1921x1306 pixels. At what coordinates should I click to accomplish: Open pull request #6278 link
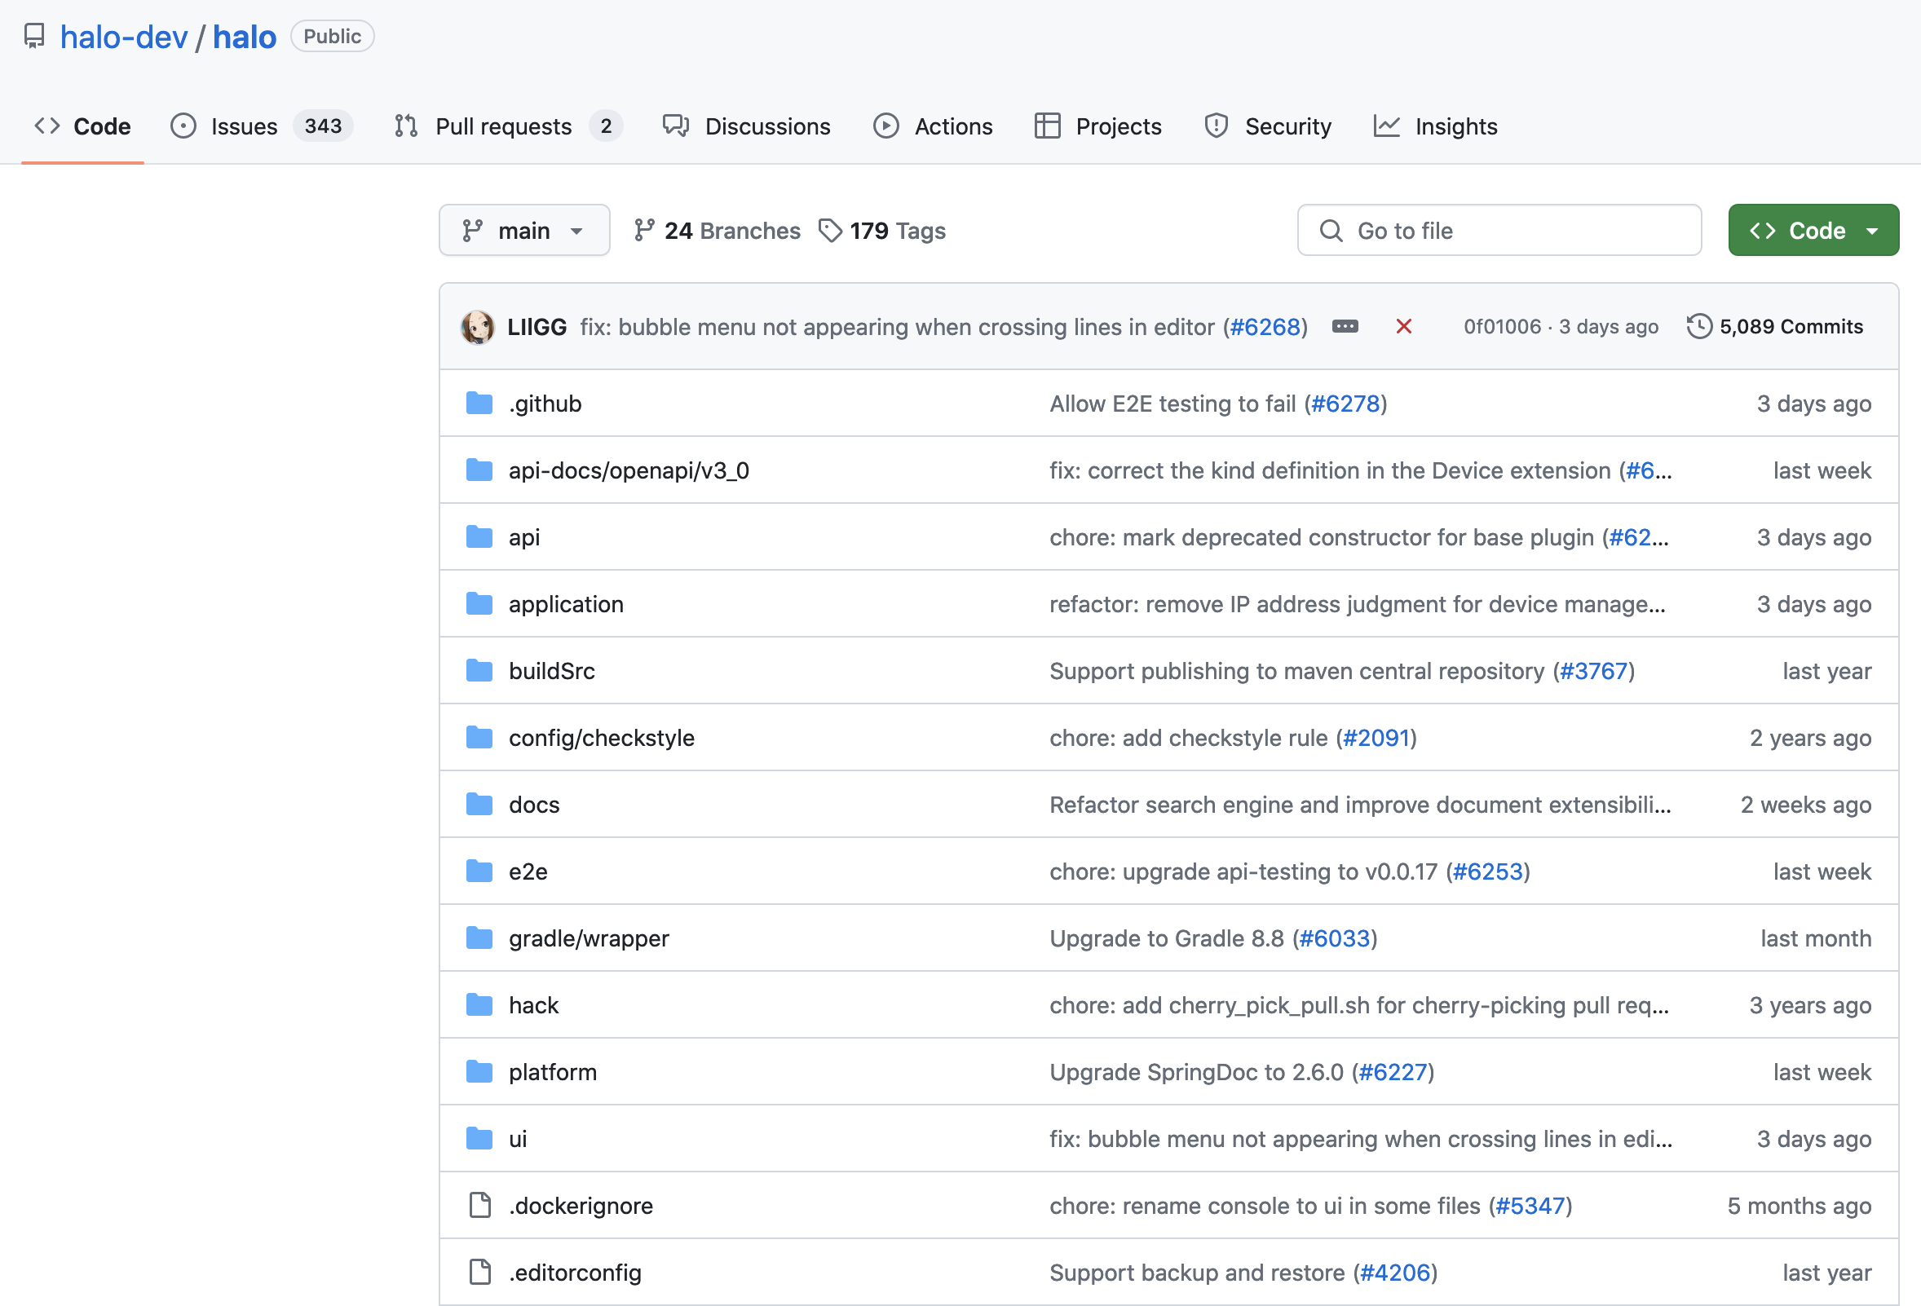point(1345,404)
